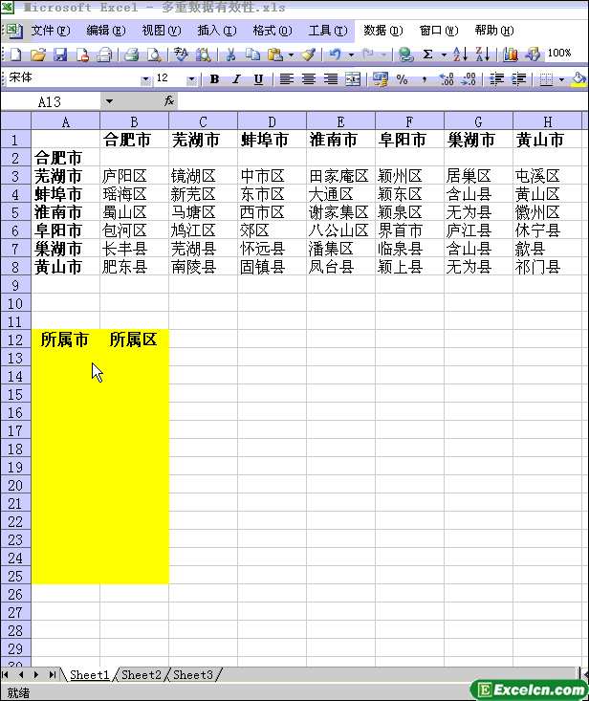
Task: Align text left
Action: [287, 79]
